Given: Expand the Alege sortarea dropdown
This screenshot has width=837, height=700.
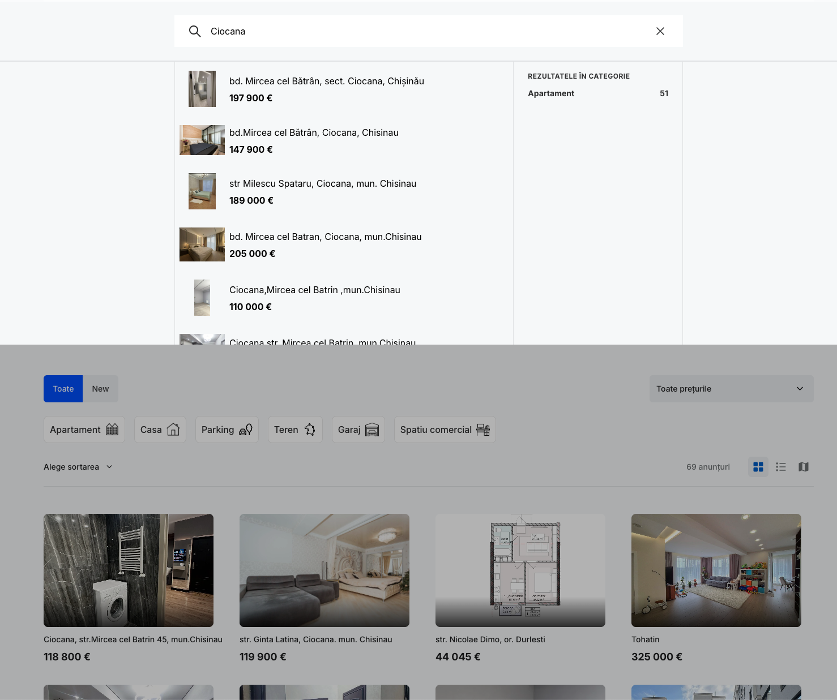Looking at the screenshot, I should click(x=78, y=467).
